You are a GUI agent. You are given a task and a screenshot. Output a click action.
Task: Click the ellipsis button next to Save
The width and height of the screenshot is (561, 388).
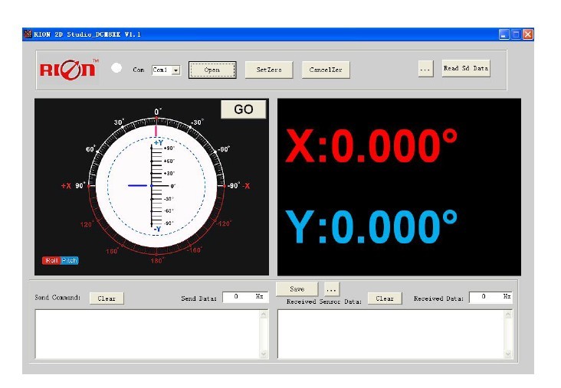(x=331, y=289)
